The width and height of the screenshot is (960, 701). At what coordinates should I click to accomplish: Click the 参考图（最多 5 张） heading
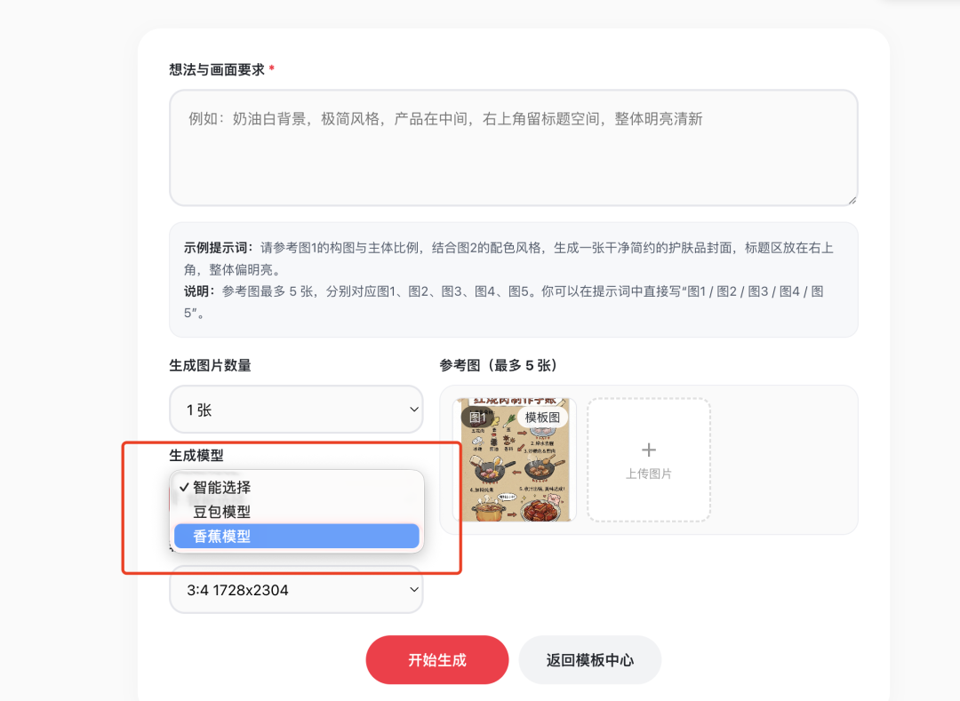tap(498, 365)
